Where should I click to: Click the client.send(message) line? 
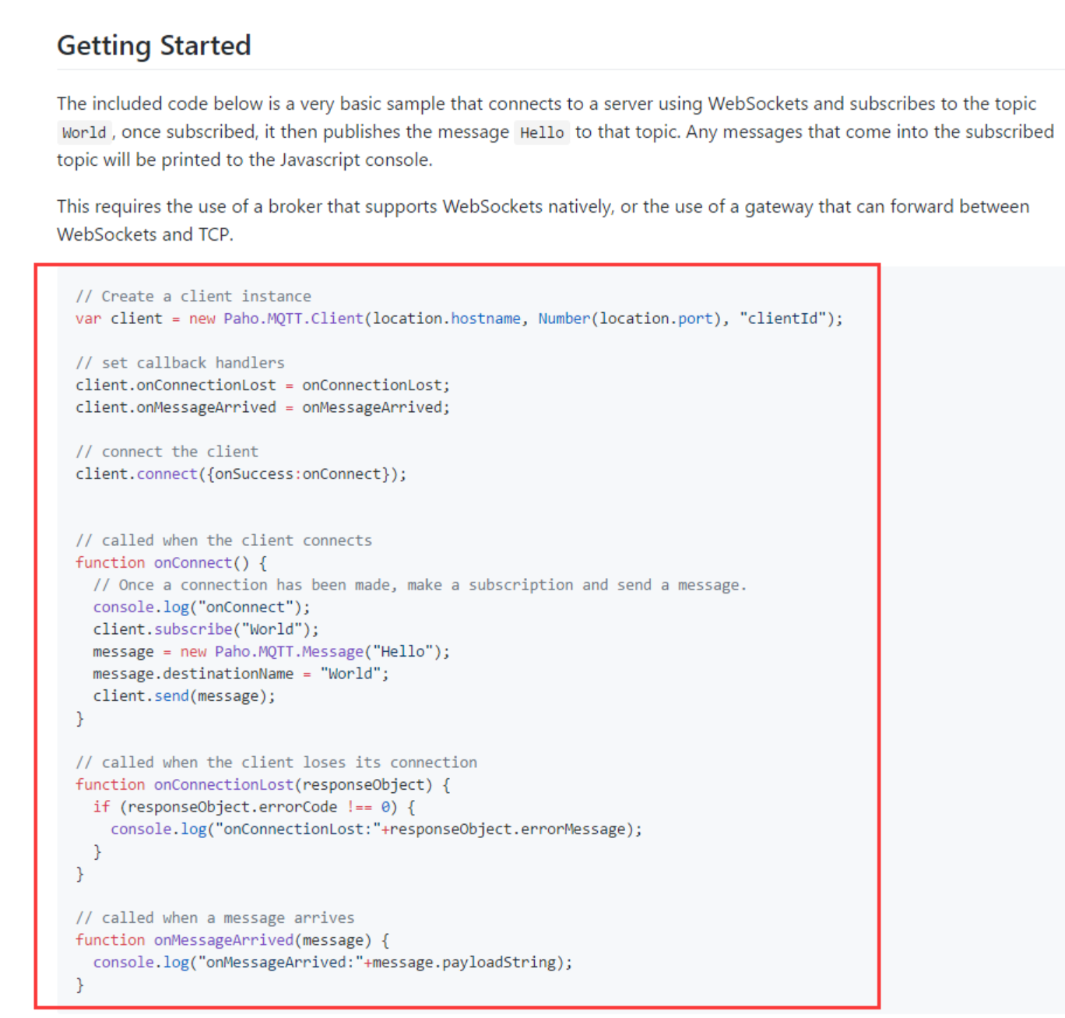(184, 696)
